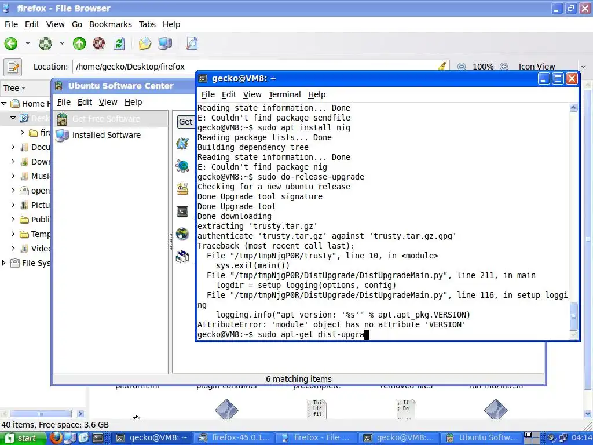593x445 pixels.
Task: Expand the Pictures tree node
Action: click(x=13, y=205)
